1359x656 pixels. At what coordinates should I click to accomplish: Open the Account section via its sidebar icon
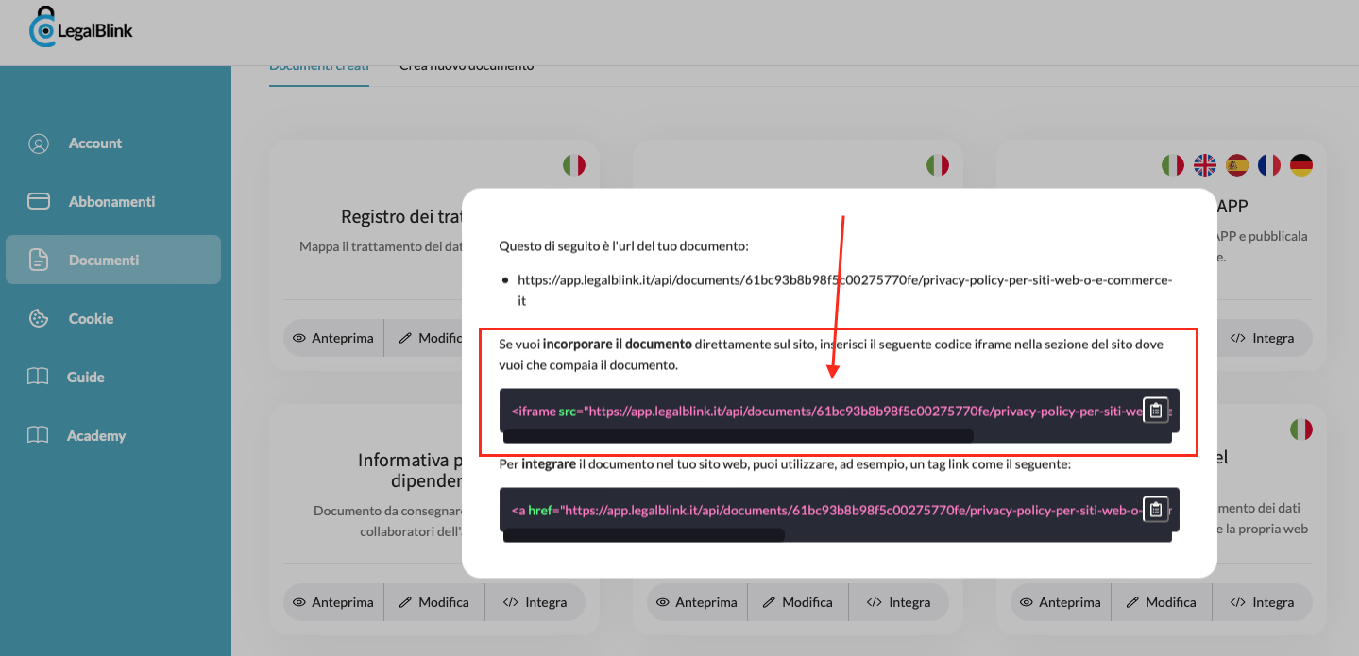click(x=39, y=143)
